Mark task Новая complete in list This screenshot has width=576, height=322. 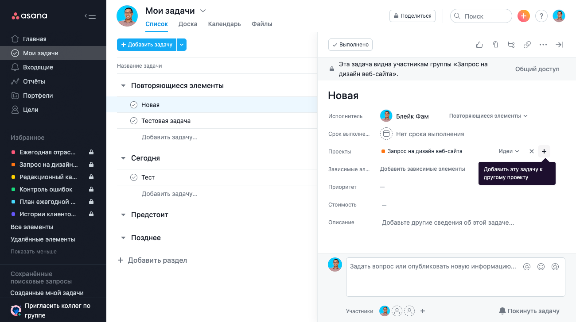134,105
